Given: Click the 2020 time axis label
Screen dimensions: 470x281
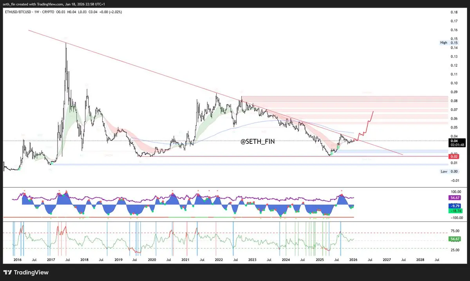Looking at the screenshot, I should tap(152, 260).
